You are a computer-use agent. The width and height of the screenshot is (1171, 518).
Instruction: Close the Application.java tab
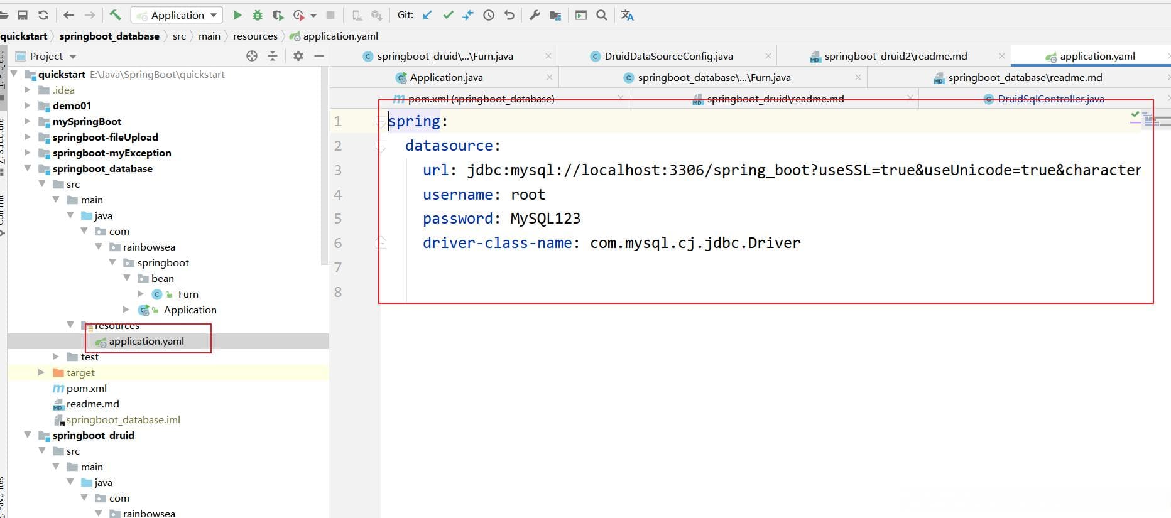pos(550,77)
